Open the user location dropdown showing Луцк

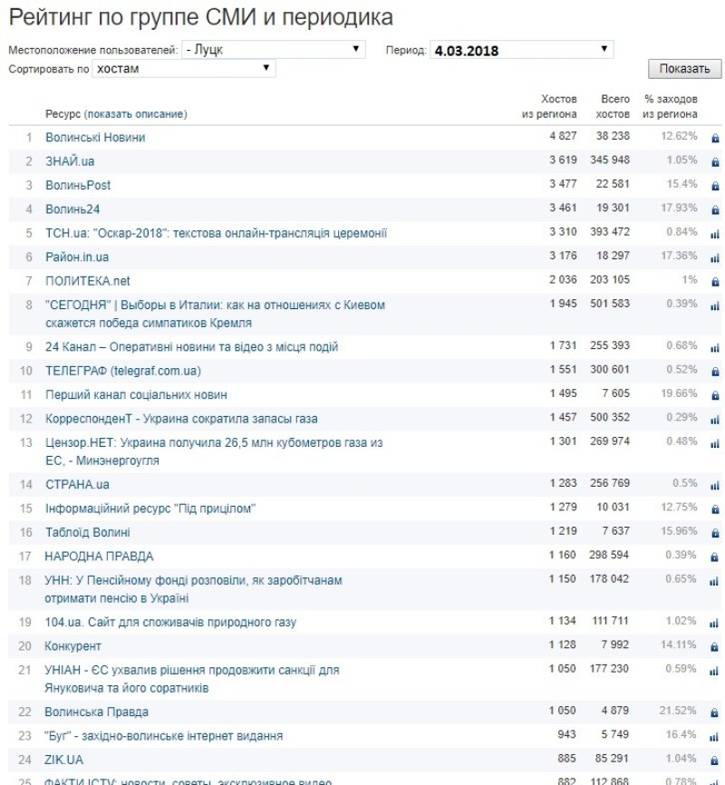[273, 50]
